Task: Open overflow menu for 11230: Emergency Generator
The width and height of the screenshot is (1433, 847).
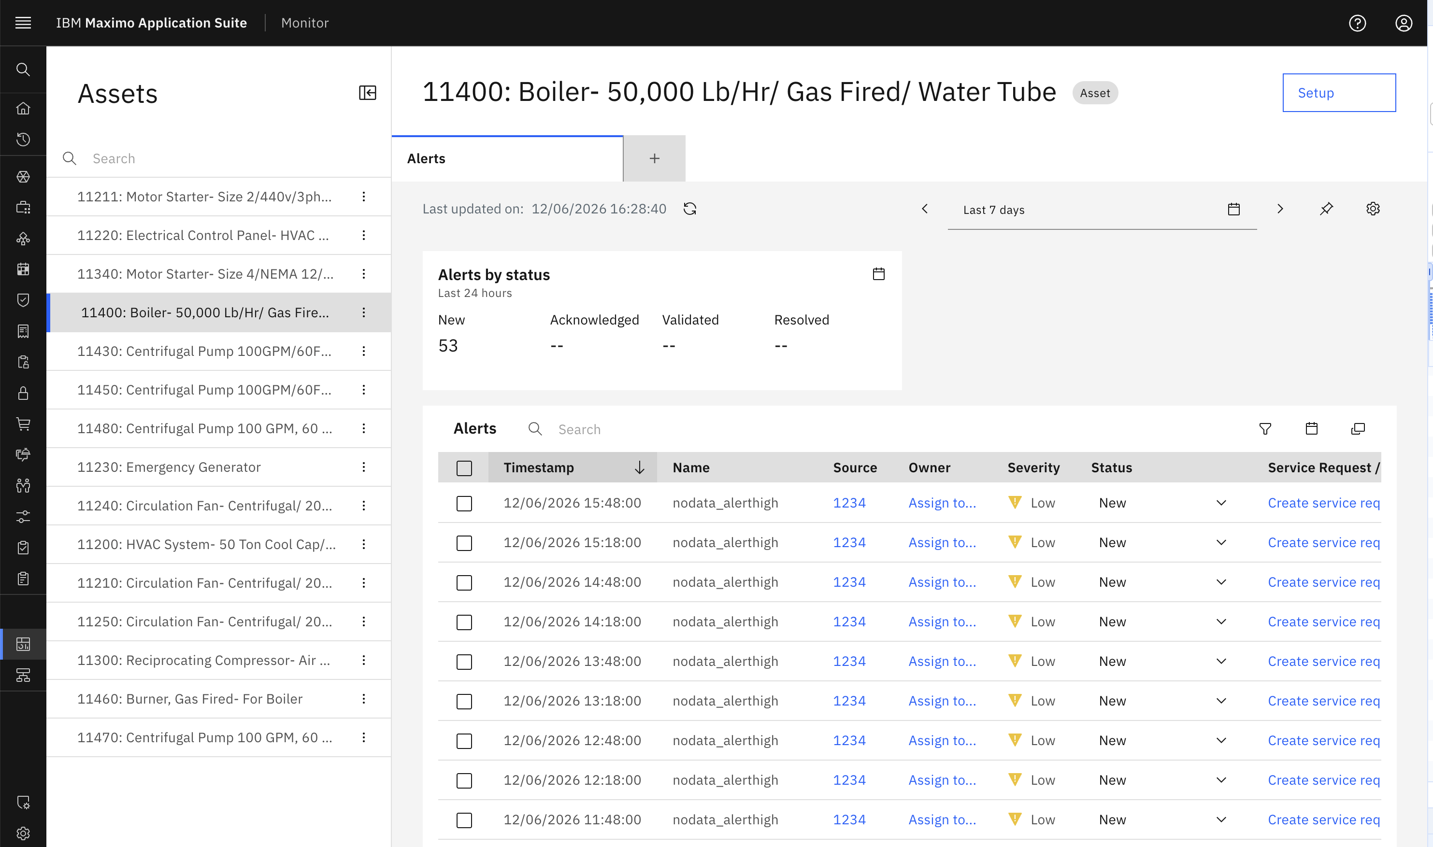Action: 364,467
